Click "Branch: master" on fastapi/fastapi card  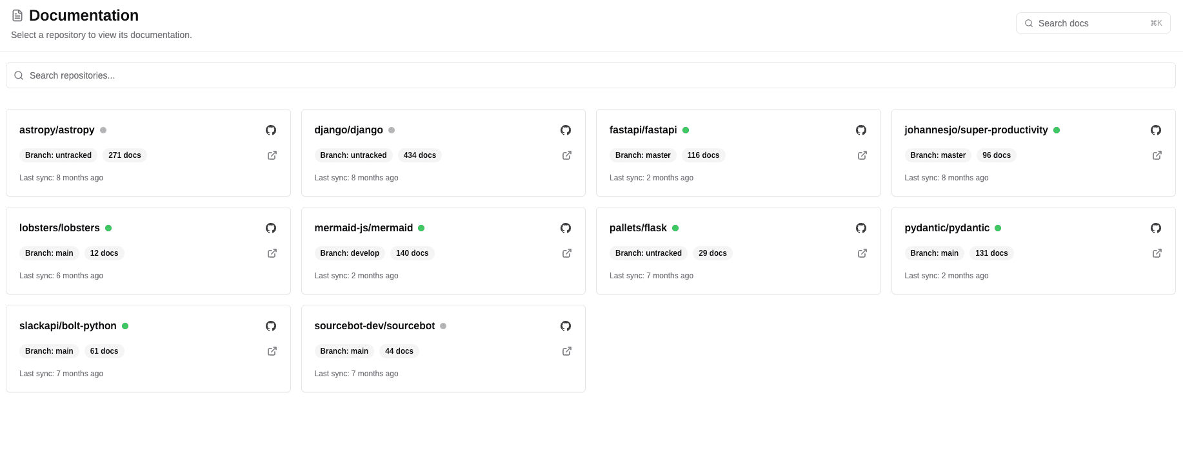click(x=643, y=155)
